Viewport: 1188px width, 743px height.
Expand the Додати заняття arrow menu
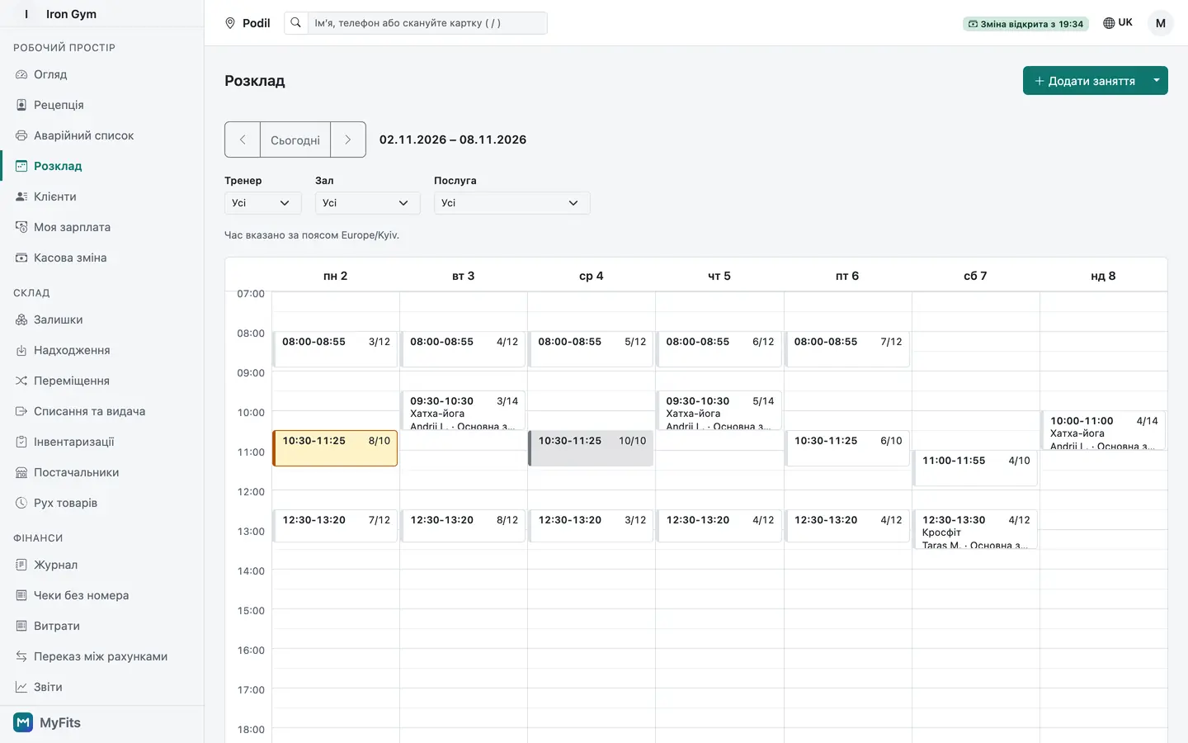pyautogui.click(x=1157, y=81)
